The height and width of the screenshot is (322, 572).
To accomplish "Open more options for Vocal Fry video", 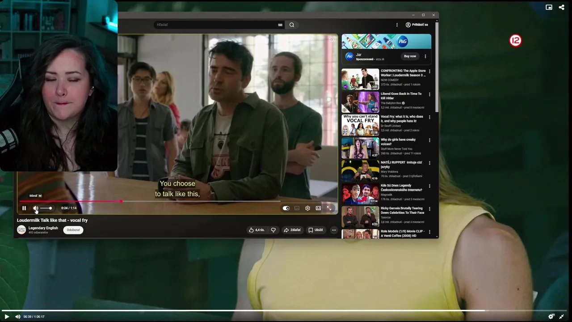I will pos(429,117).
